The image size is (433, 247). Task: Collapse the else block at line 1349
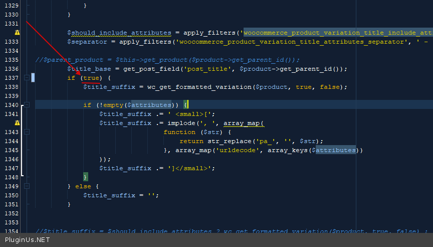click(27, 186)
